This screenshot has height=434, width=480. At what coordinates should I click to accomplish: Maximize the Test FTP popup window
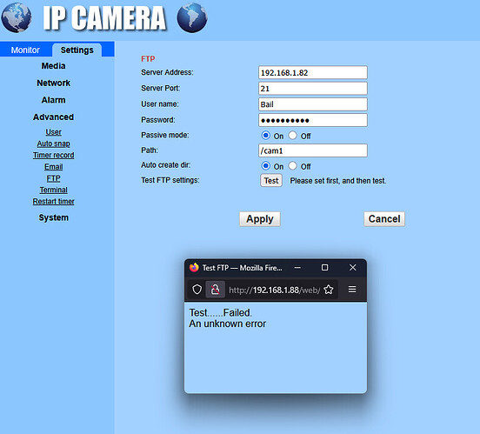tap(325, 267)
